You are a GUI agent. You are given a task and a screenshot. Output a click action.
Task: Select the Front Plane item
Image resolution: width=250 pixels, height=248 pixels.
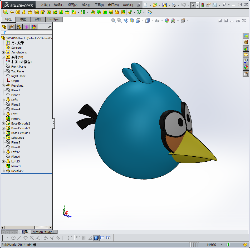coord(18,67)
